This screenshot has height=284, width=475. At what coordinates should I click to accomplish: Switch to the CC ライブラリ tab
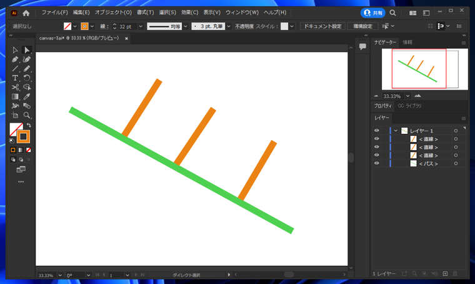click(409, 106)
